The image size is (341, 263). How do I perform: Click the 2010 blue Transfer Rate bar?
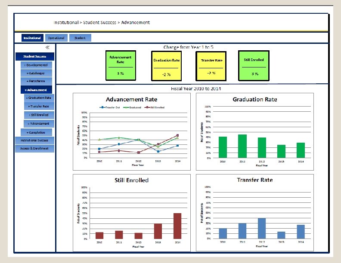[x=223, y=233]
